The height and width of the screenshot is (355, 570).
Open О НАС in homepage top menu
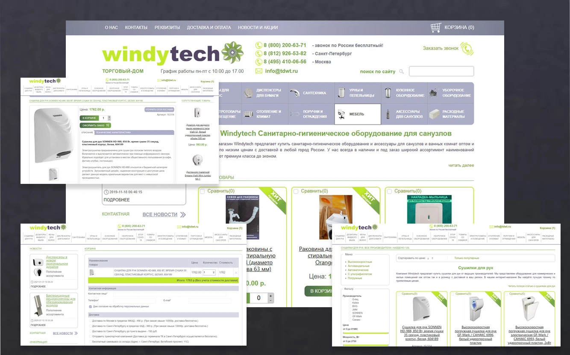[x=111, y=28]
